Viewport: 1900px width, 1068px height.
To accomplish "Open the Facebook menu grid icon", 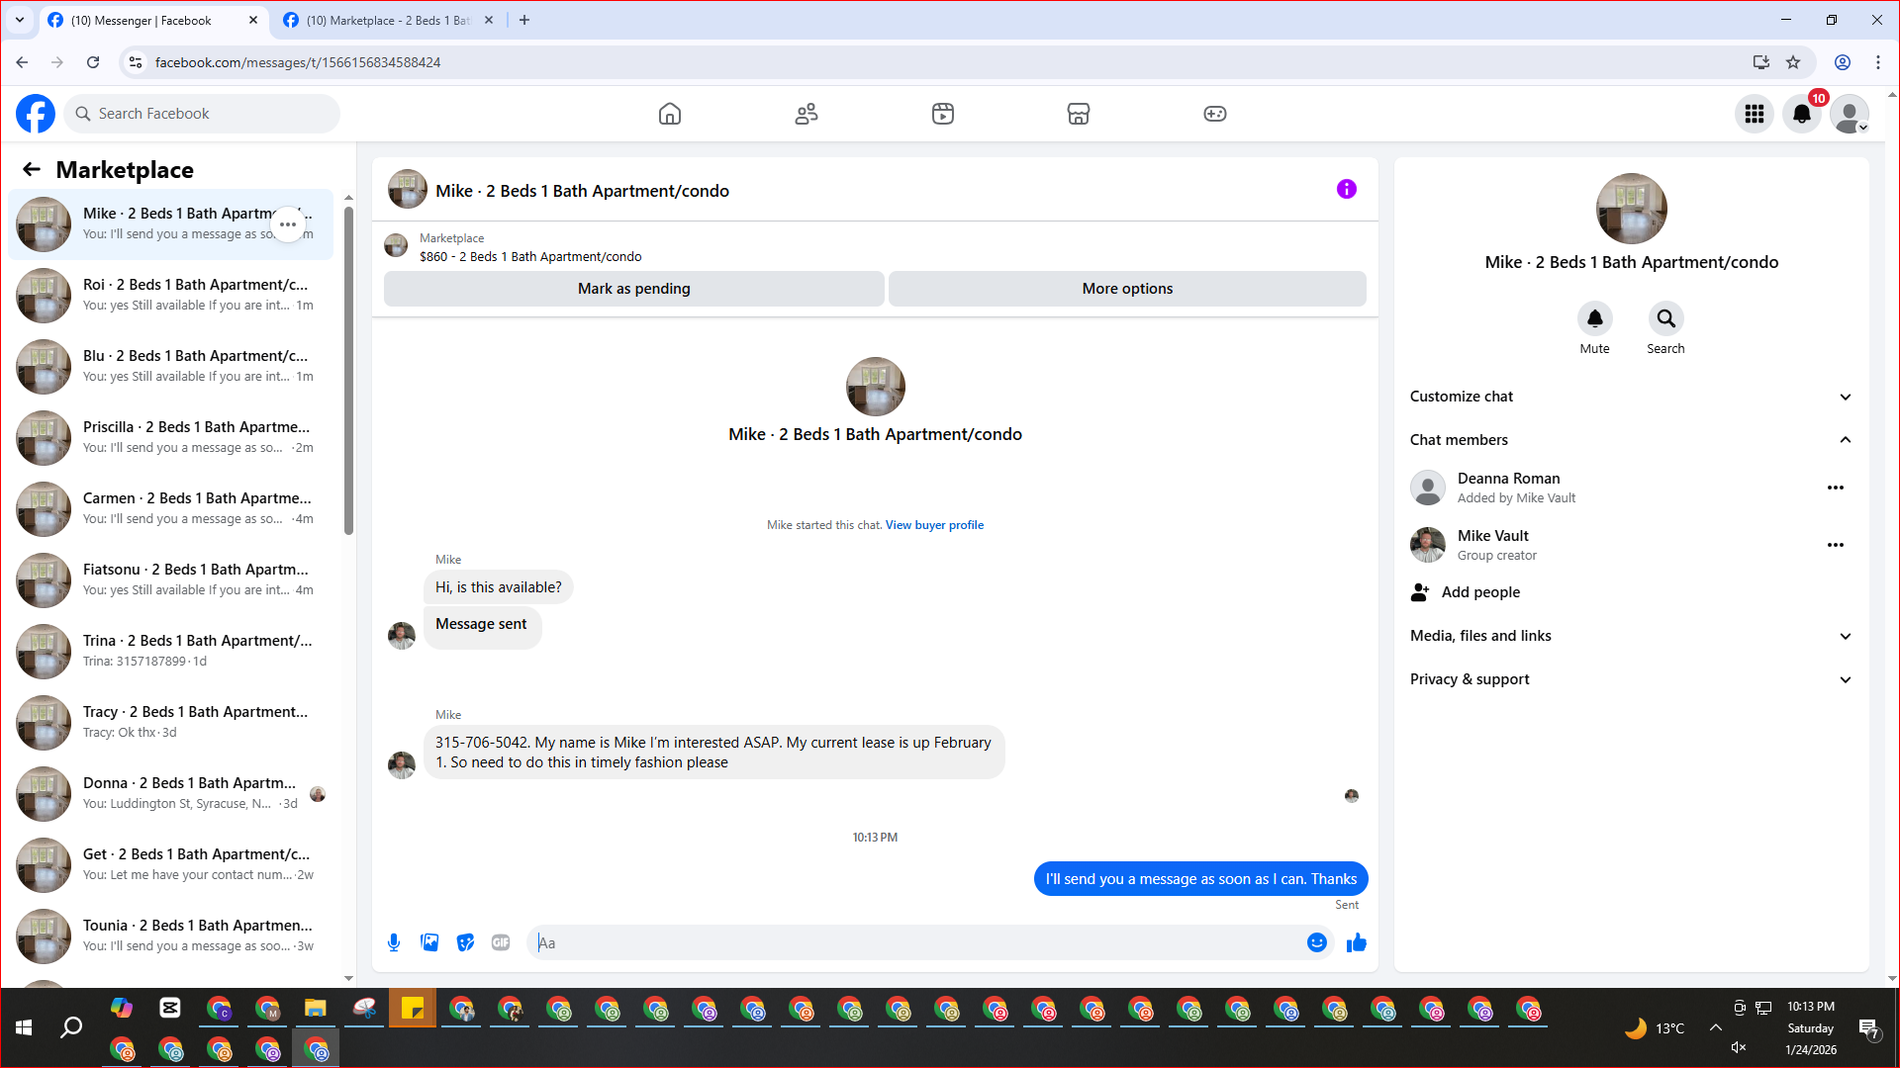I will [x=1755, y=114].
